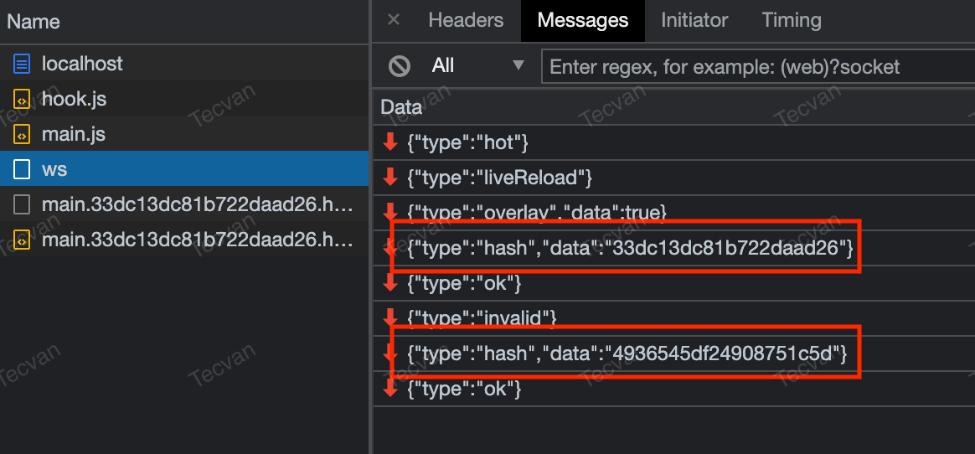Select the localhost document icon
The height and width of the screenshot is (454, 975).
click(x=22, y=64)
